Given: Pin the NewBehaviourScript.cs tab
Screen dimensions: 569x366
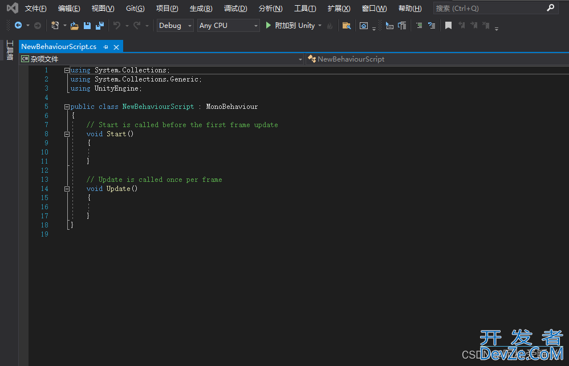Looking at the screenshot, I should coord(105,47).
